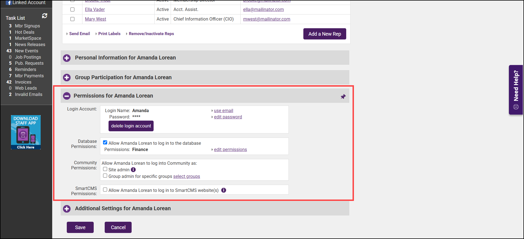Select the Mary West row checkbox

(x=73, y=19)
